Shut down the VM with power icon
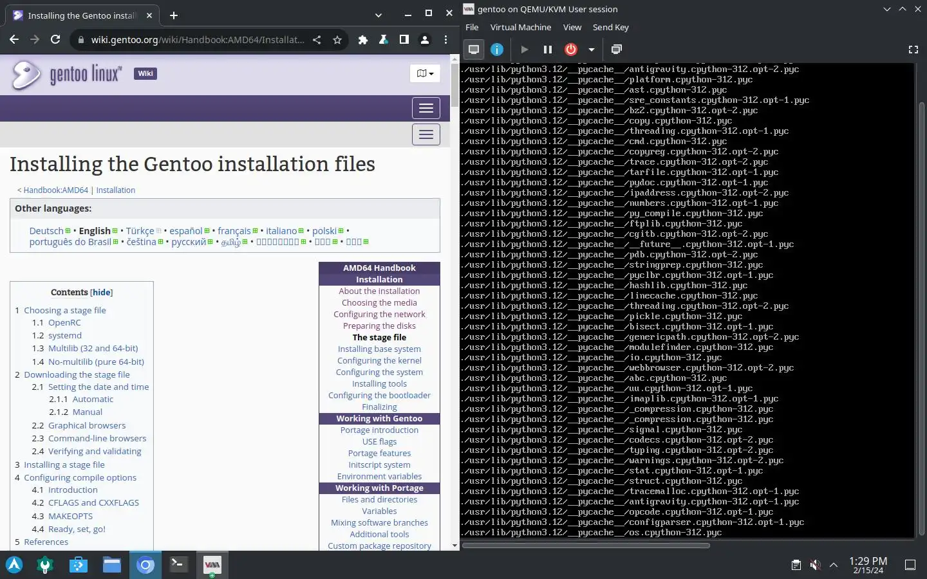 tap(571, 50)
